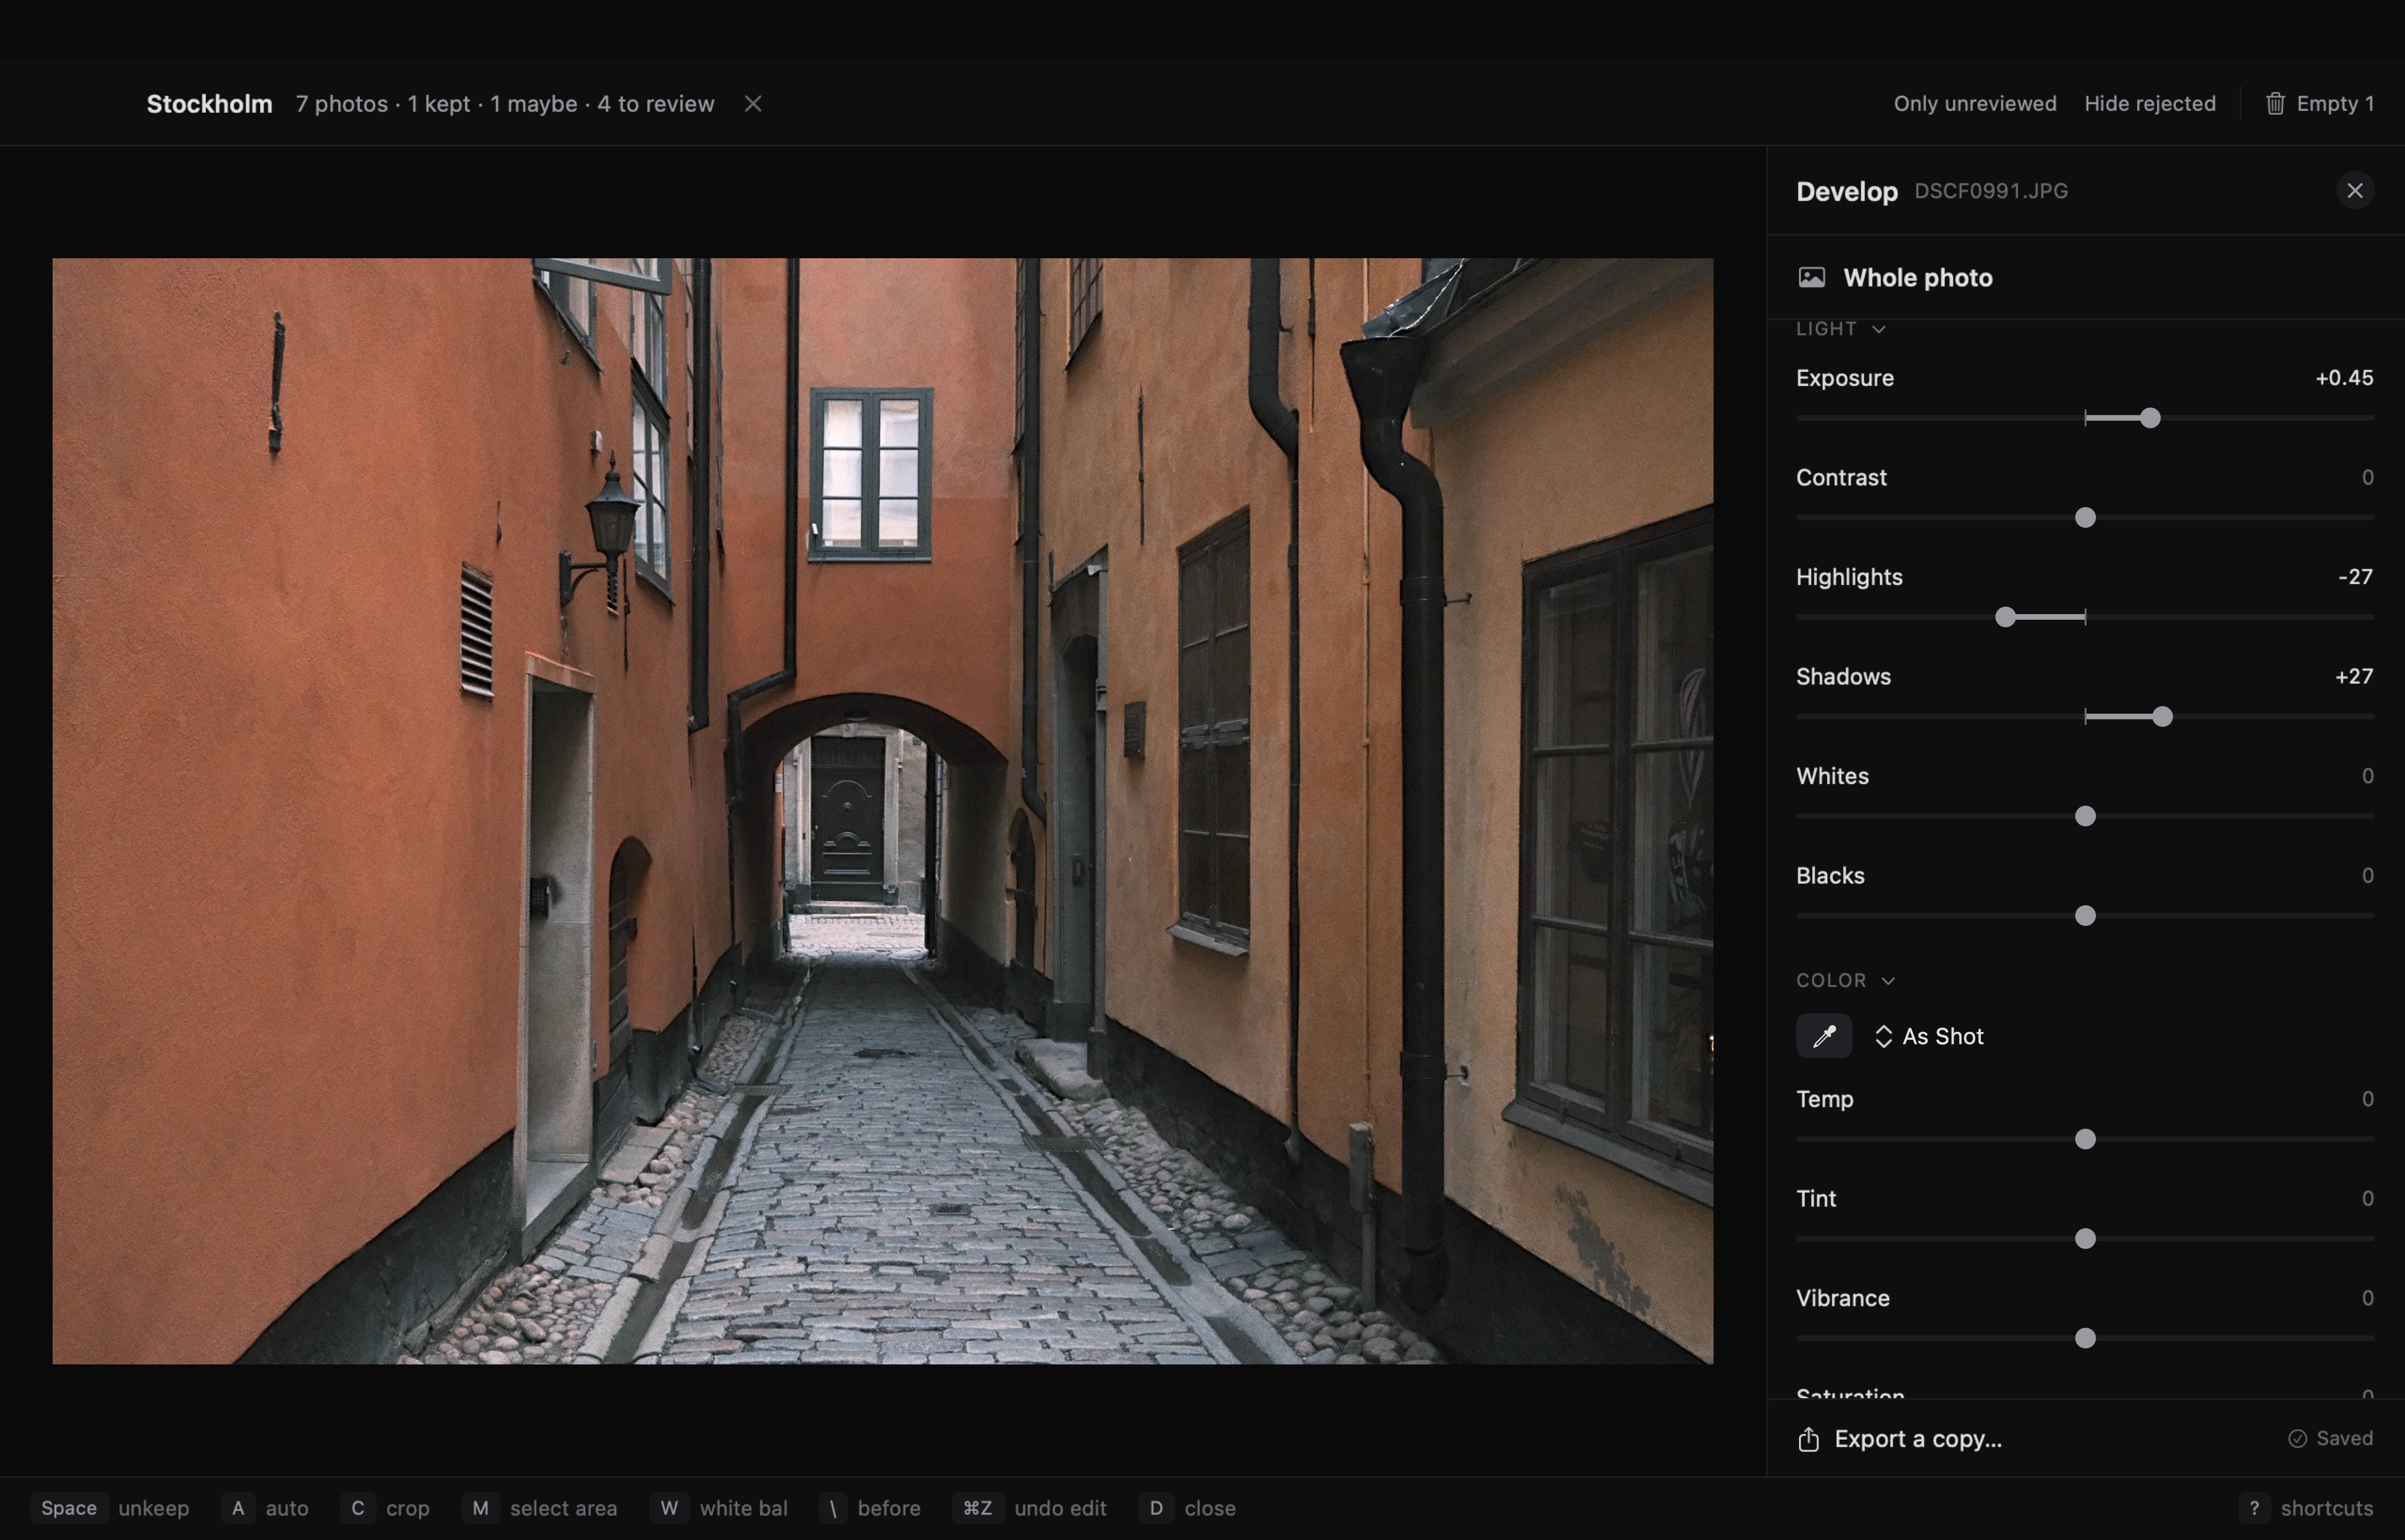The image size is (2405, 1540).
Task: Click the Shadows value +27
Action: 2353,677
